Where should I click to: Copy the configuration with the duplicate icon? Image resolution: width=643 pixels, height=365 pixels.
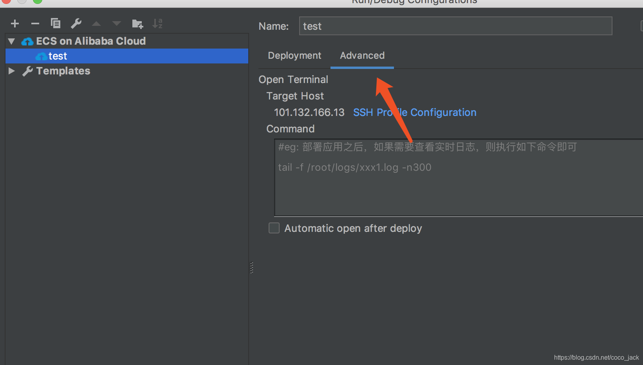56,23
